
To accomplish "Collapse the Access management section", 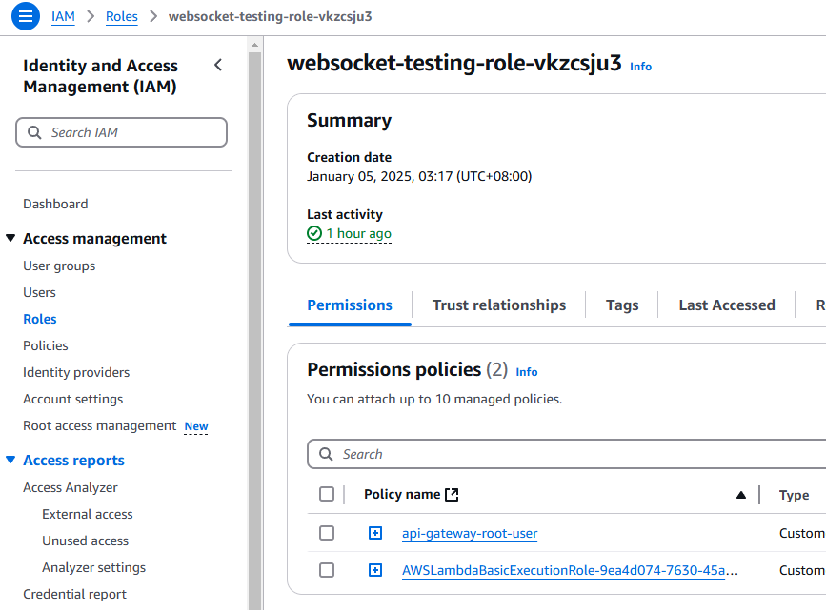I will [10, 239].
